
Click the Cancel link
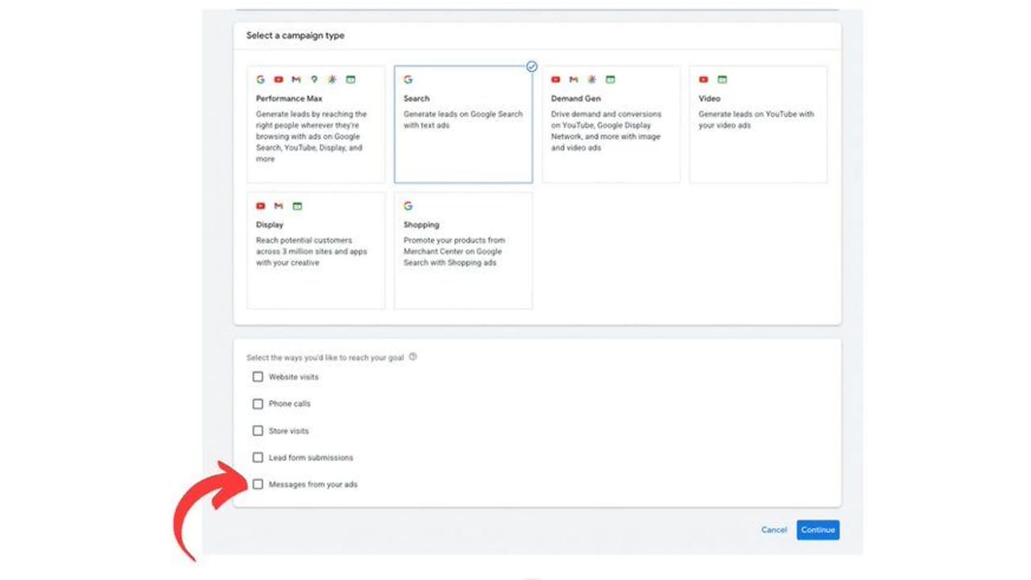pos(774,530)
